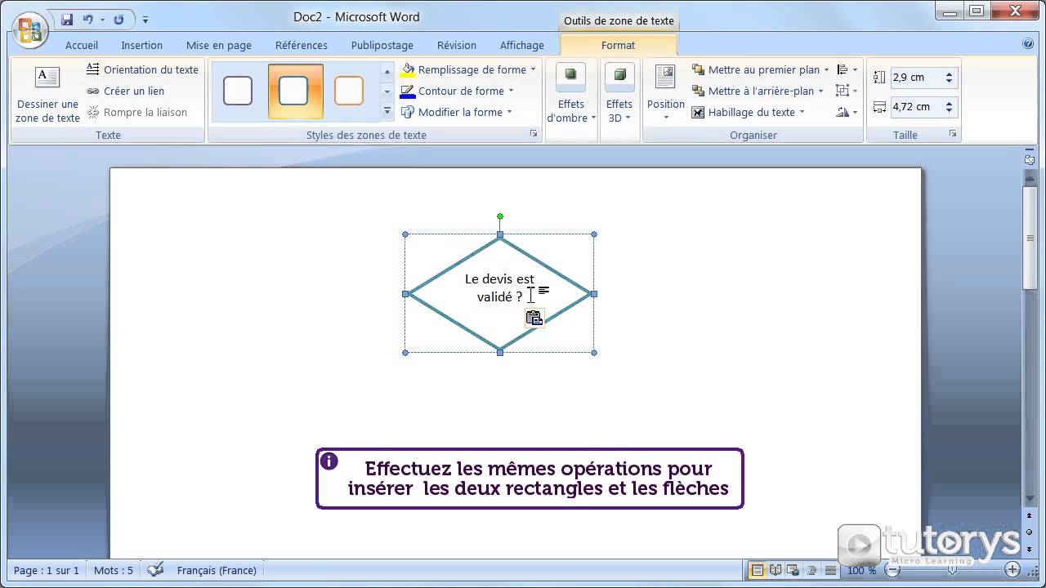
Task: Click the word count Mots : 5
Action: coord(114,570)
